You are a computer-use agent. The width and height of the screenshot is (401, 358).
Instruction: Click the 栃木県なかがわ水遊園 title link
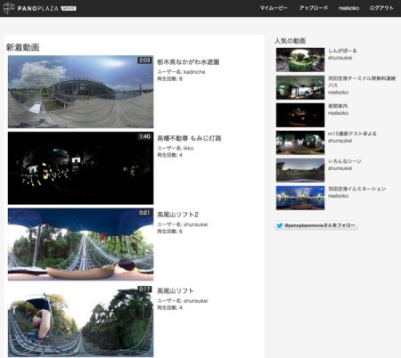[x=188, y=62]
